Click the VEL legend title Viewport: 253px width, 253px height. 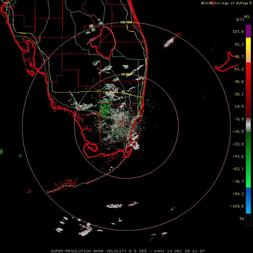(247, 17)
